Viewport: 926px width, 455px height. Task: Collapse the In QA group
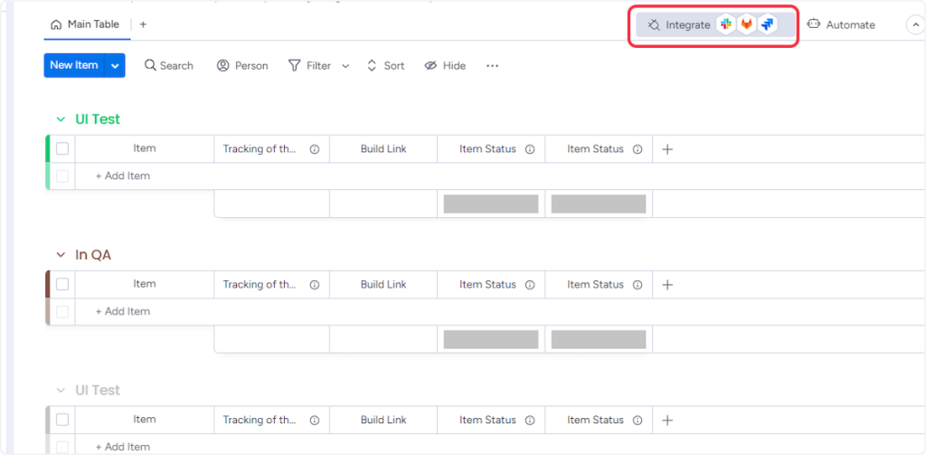[61, 255]
